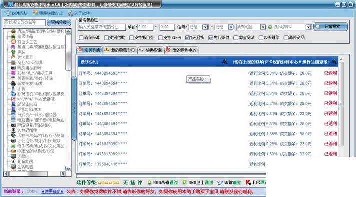Click the 影音电器 fan icon

(x=13, y=162)
